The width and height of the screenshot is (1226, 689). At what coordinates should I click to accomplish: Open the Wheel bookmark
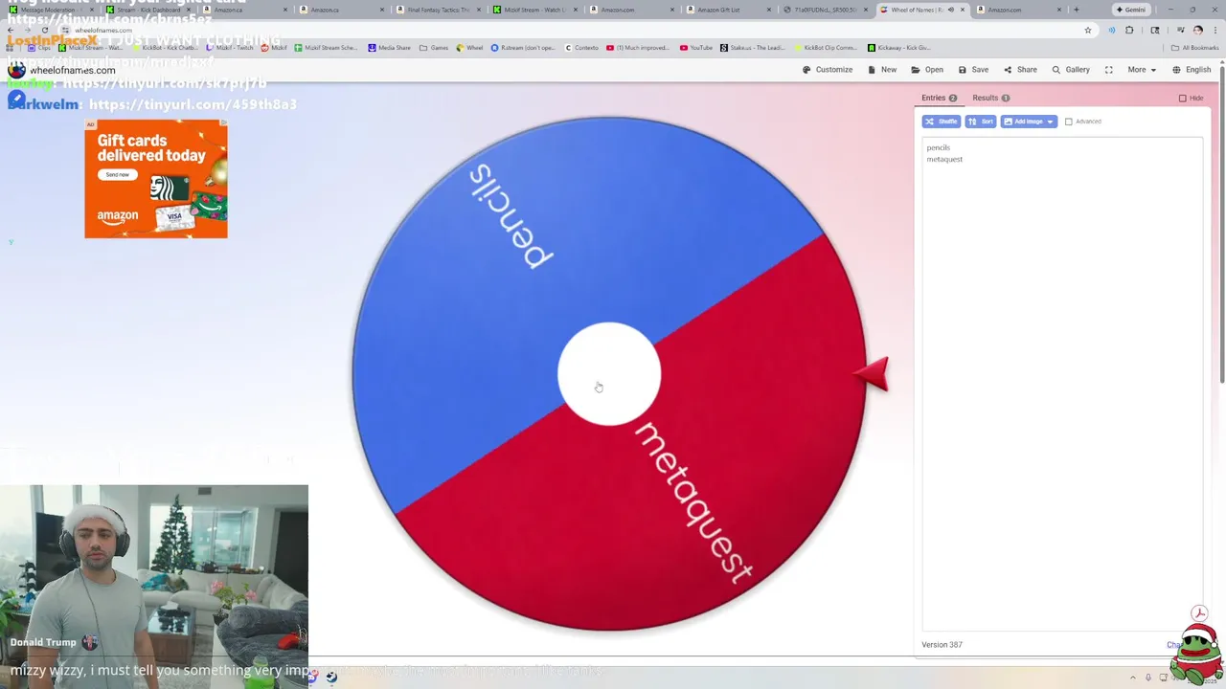tap(469, 48)
